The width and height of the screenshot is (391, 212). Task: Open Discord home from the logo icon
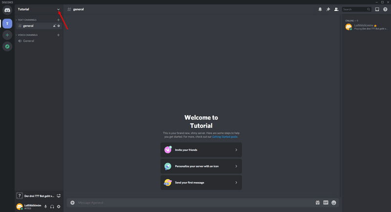7,10
